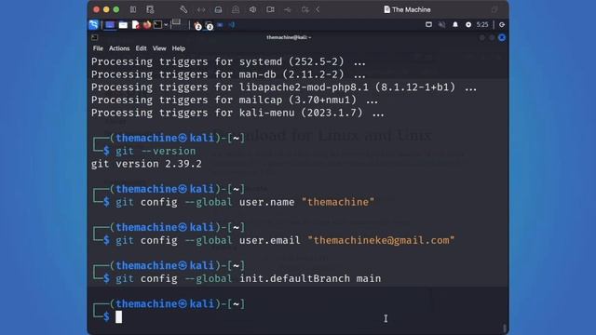The image size is (596, 335).
Task: Click the line mentioning man-db (2.11.2-2)
Action: point(228,74)
